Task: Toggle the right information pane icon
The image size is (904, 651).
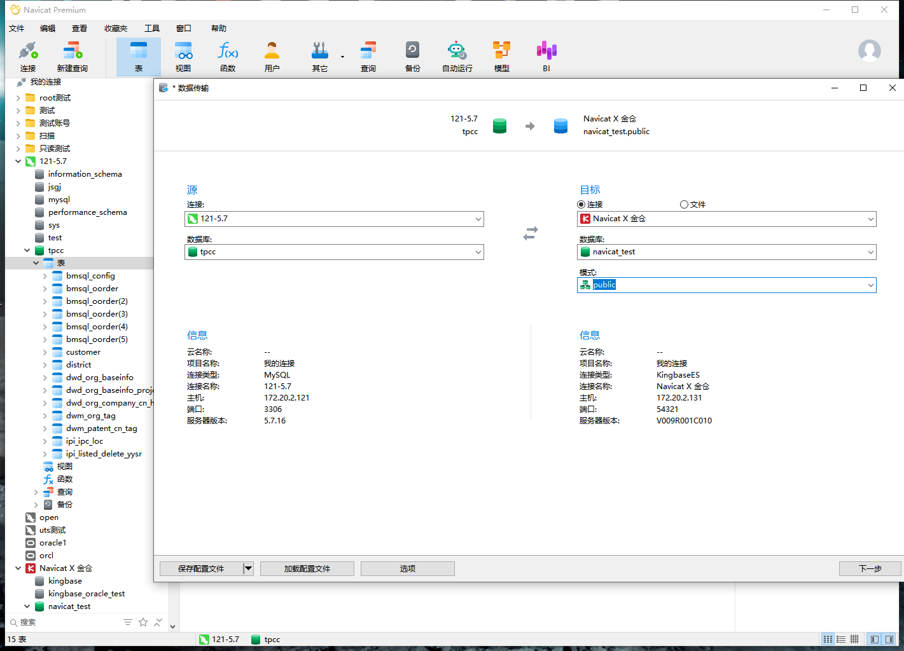Action: tap(889, 639)
